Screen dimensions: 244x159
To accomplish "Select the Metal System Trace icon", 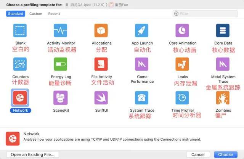I will coord(223,64).
